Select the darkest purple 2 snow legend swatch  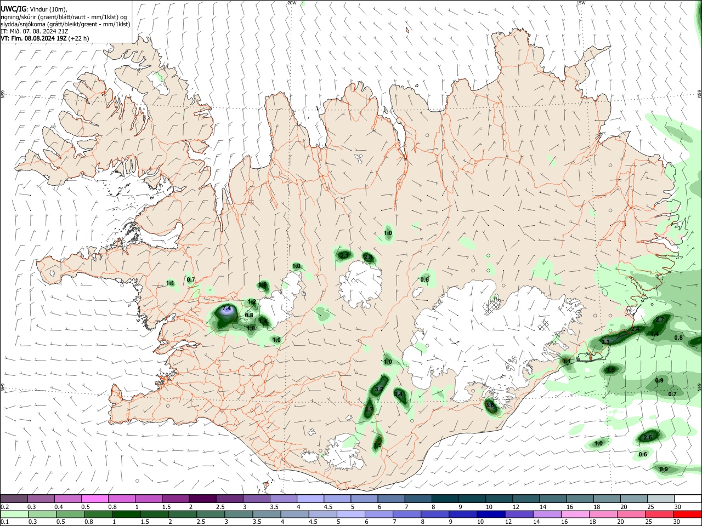click(x=202, y=499)
